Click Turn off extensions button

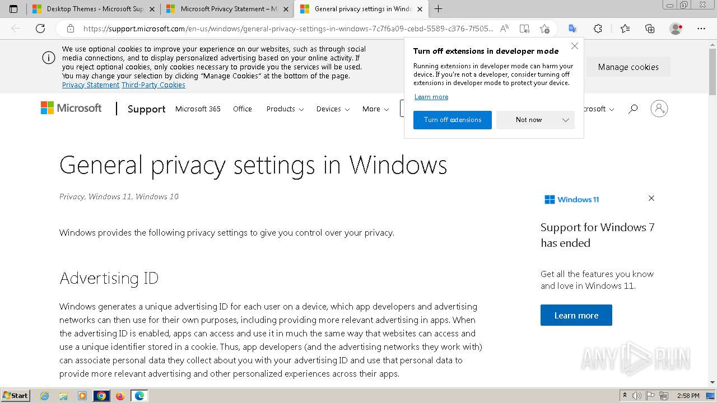pyautogui.click(x=453, y=120)
